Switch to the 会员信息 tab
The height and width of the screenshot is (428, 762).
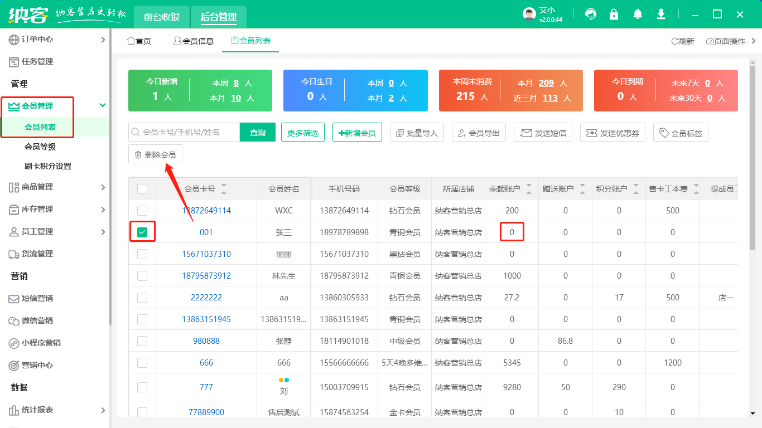coord(193,41)
